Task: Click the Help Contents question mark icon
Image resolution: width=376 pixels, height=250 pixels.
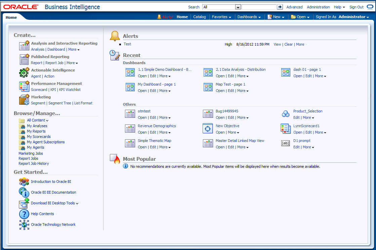Action: pos(24,214)
